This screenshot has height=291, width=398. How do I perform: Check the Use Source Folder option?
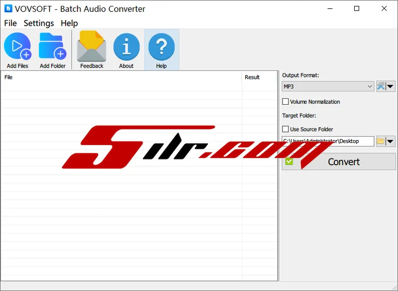tap(285, 129)
